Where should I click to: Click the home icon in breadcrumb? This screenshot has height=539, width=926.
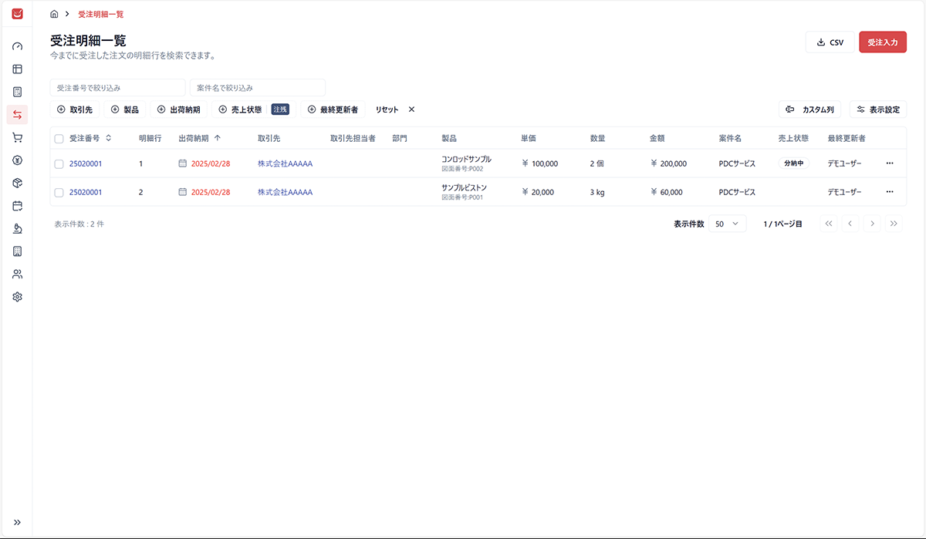[x=54, y=14]
